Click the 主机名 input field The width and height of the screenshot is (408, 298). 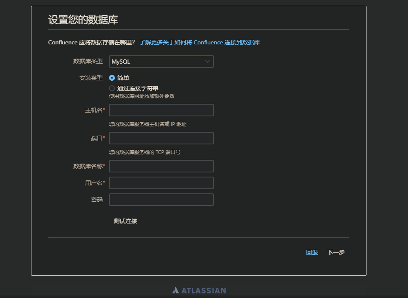coord(161,110)
